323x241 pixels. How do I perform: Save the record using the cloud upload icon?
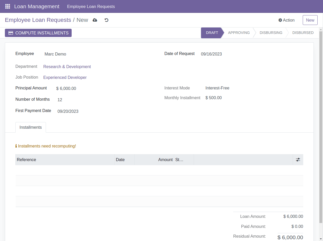[x=95, y=20]
